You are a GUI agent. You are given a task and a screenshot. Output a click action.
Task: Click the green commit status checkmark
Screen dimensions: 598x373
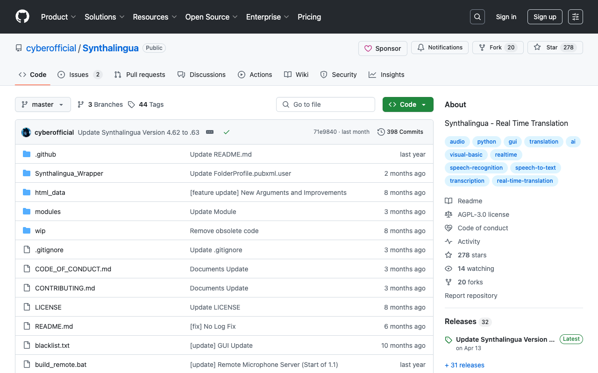[x=227, y=132]
